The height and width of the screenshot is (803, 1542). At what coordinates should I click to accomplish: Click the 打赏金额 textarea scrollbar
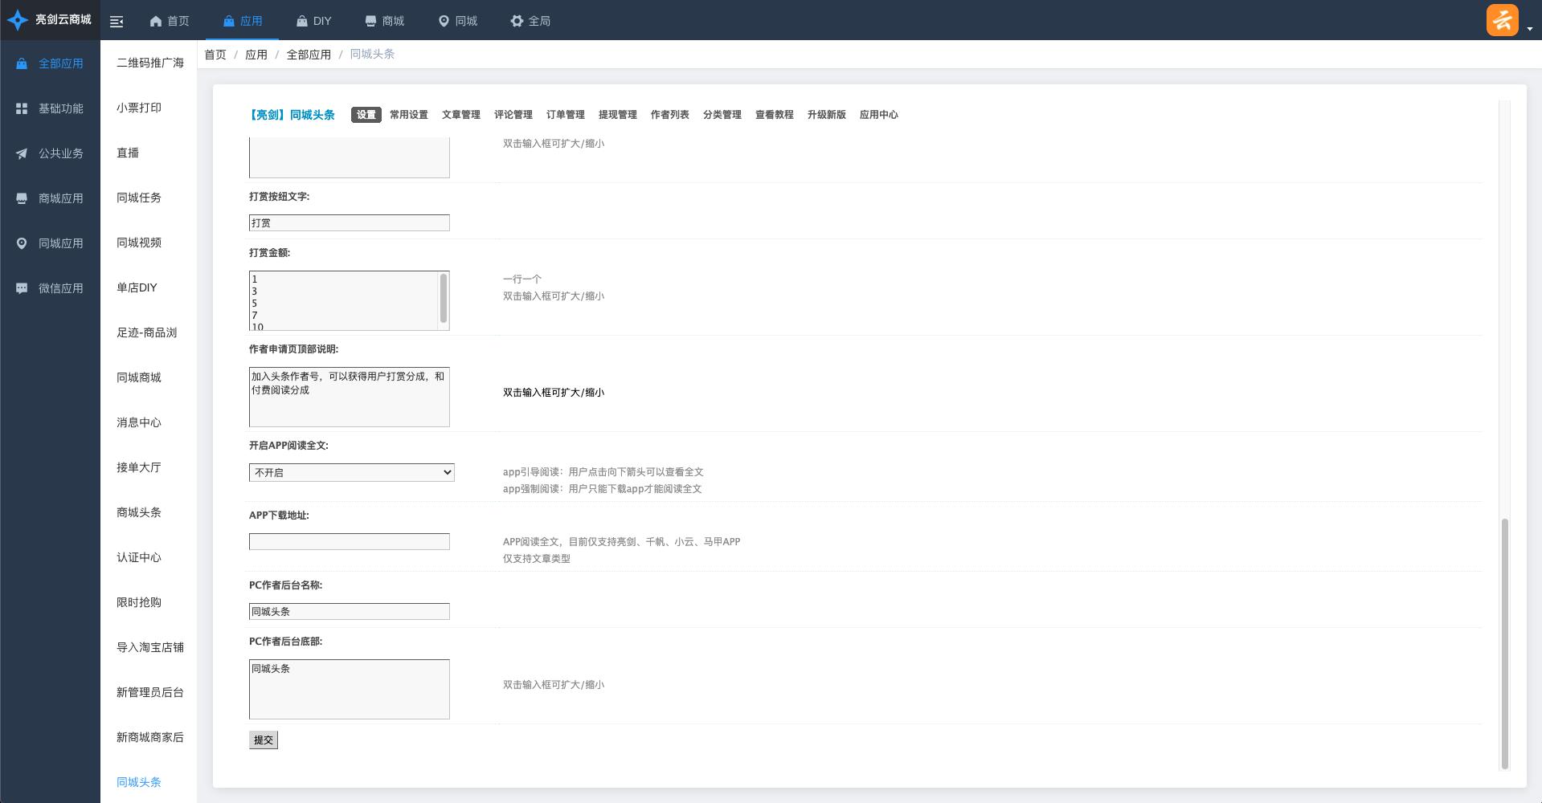(x=443, y=299)
